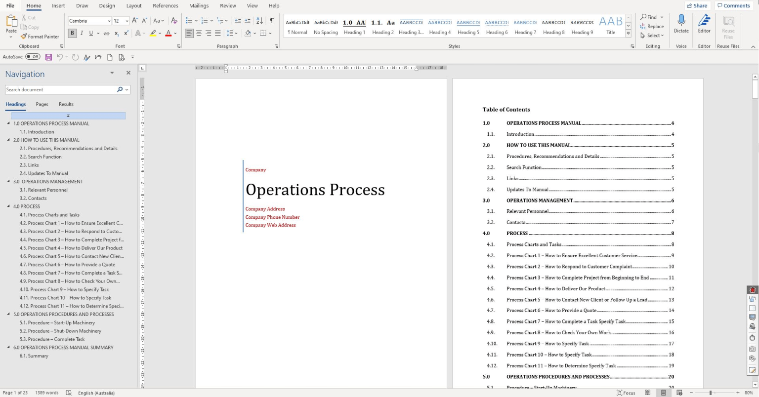Image resolution: width=759 pixels, height=397 pixels.
Task: Open text highlight color arrow
Action: pos(160,33)
